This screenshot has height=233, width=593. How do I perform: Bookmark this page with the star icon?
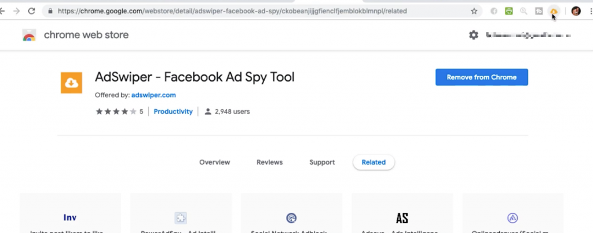tap(474, 12)
